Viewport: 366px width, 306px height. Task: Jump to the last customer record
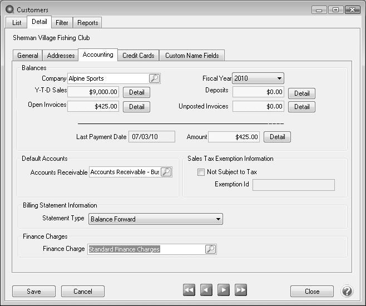pyautogui.click(x=241, y=290)
